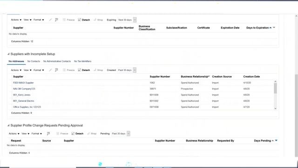
Task: Click edit pencil icon in Expiring toolbar
Action: point(50,20)
